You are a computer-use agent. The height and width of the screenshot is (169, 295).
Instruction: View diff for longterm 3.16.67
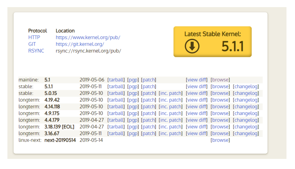pos(197,134)
